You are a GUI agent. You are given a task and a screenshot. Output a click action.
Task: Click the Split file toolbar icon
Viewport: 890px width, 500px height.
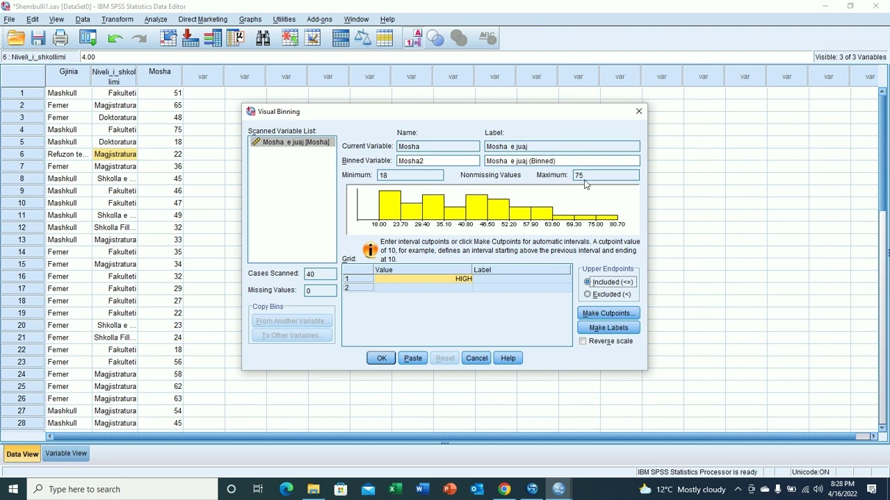341,38
